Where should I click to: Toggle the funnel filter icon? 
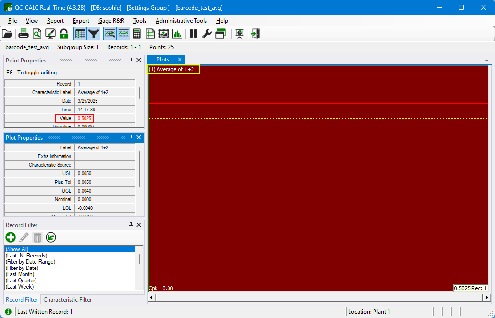pyautogui.click(x=94, y=34)
